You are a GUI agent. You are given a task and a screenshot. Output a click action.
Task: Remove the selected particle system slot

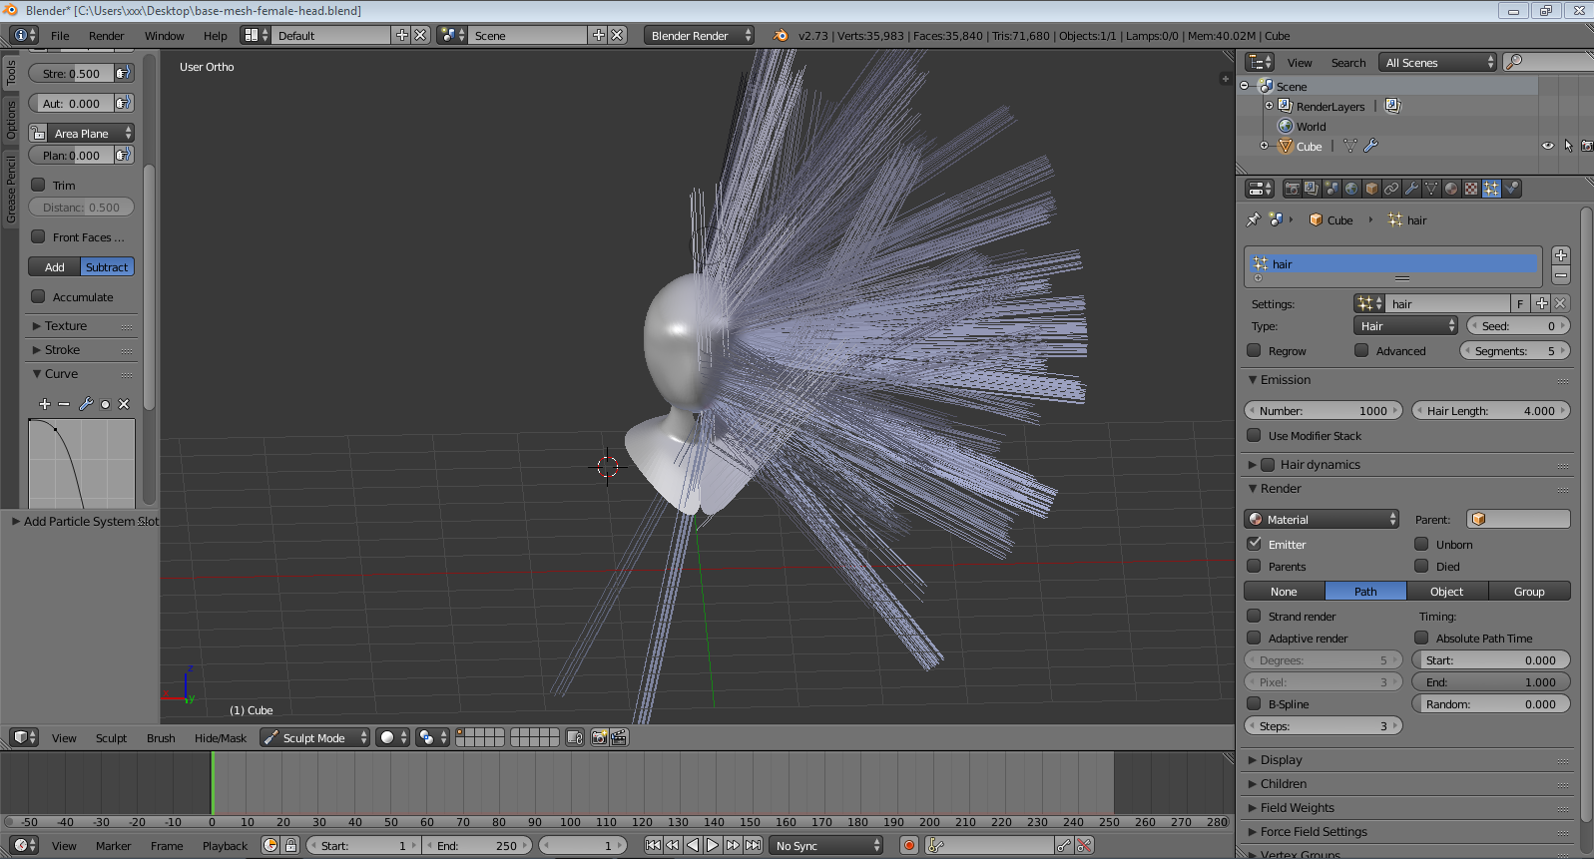[1561, 275]
